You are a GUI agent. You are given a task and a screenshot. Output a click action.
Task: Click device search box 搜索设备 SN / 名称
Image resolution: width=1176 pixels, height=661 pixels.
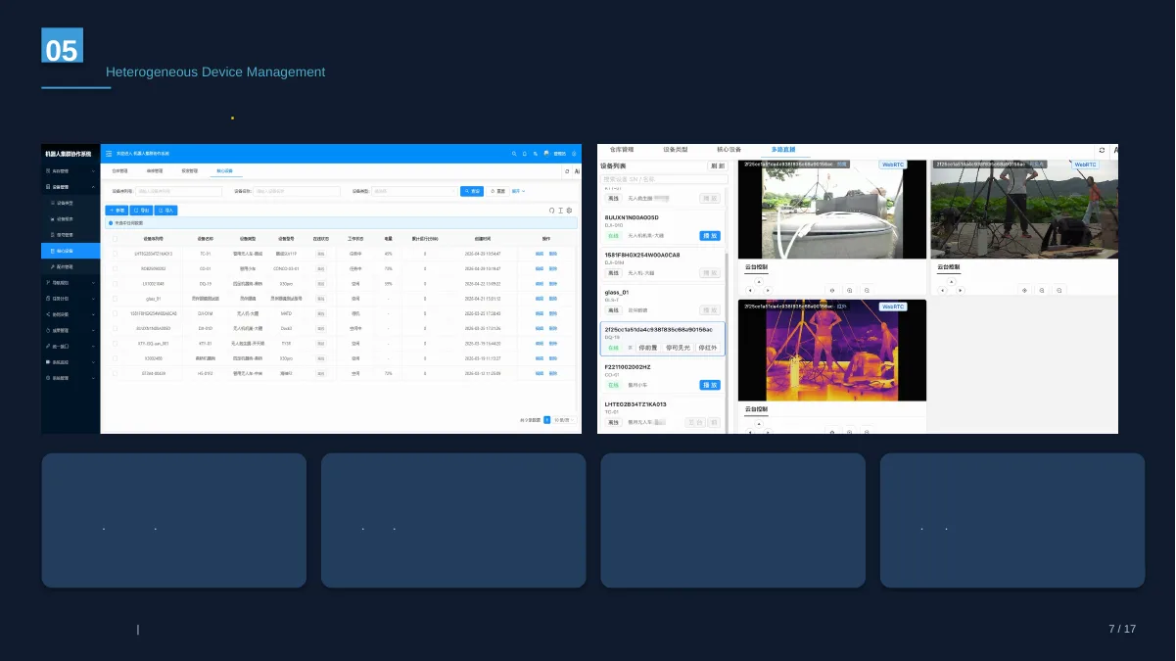[664, 179]
